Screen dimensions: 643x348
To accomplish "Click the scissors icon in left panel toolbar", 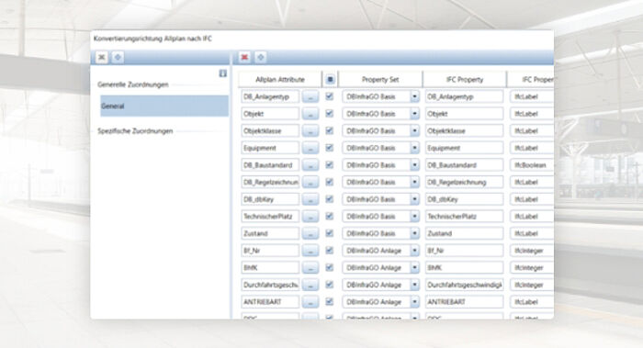I will click(x=102, y=57).
